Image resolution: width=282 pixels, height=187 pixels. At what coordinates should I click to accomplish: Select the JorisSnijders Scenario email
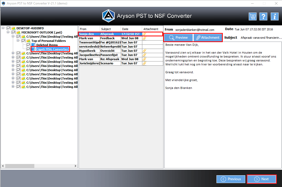click(x=121, y=63)
